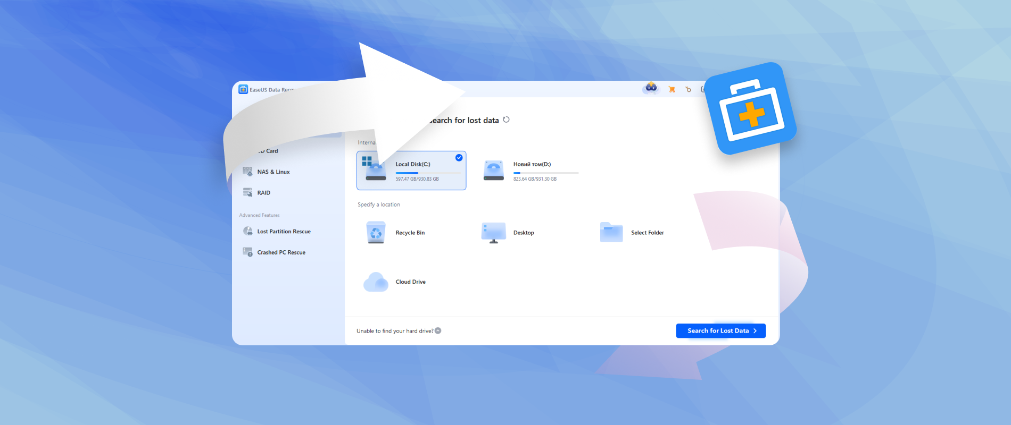The height and width of the screenshot is (425, 1011).
Task: Choose Recycle Bin as scan location
Action: [410, 233]
